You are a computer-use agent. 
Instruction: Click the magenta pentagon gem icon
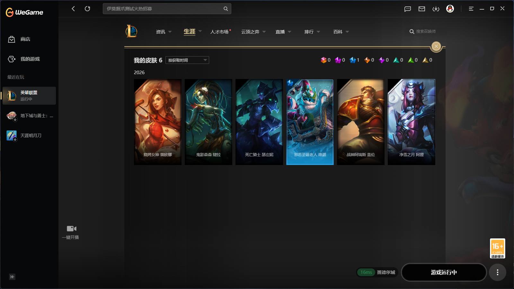(x=338, y=60)
